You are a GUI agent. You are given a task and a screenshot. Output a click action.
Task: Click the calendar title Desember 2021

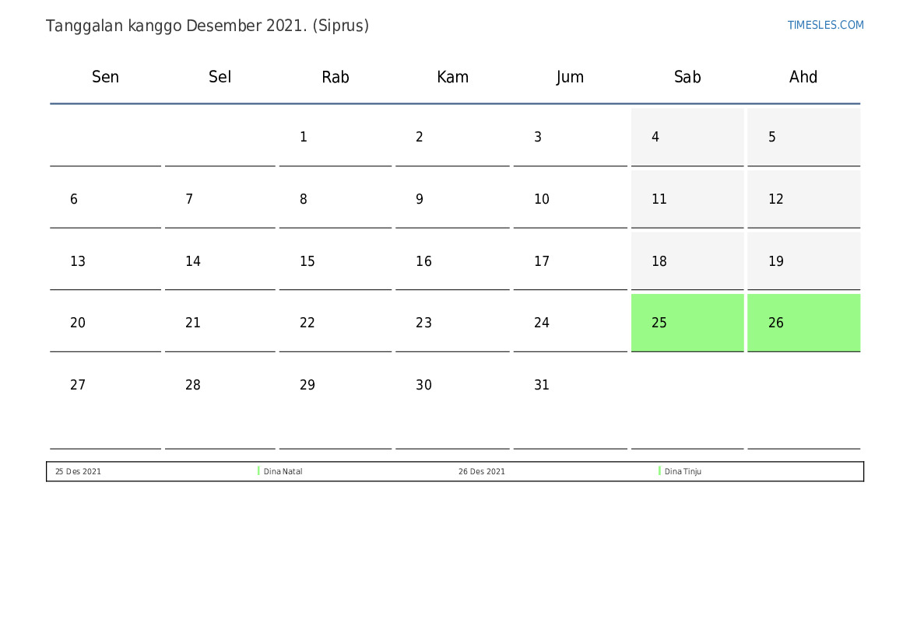tap(207, 26)
